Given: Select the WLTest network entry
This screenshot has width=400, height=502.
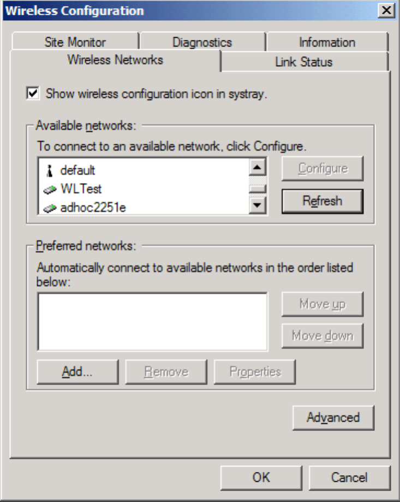Looking at the screenshot, I should (x=81, y=189).
